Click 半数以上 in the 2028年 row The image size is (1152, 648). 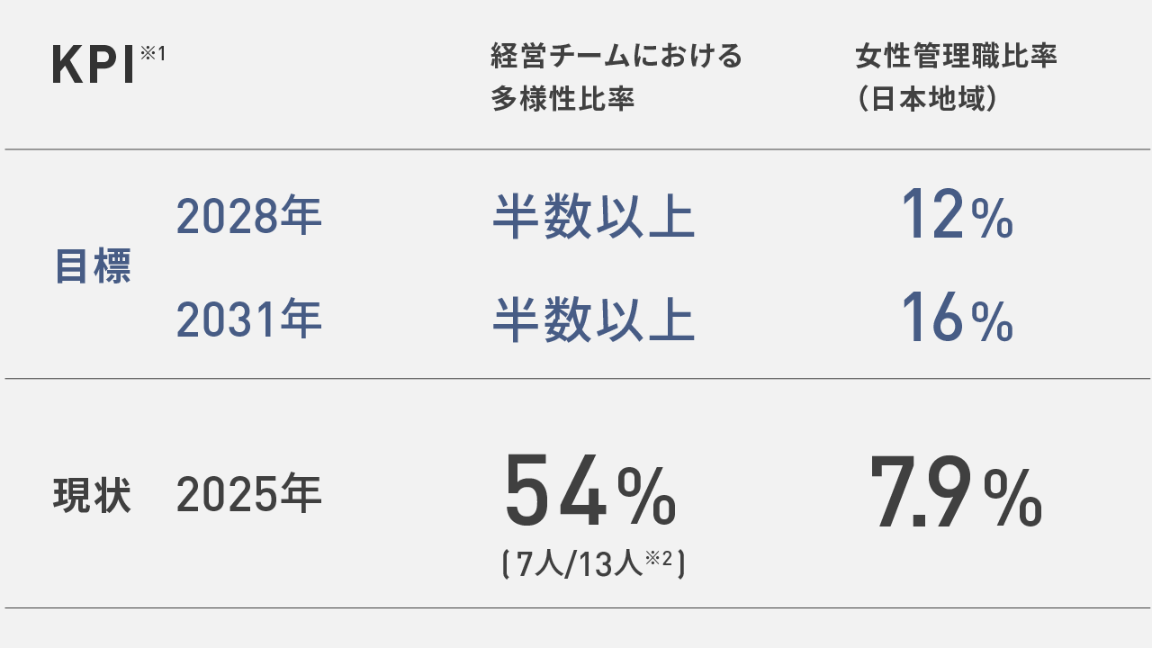594,217
